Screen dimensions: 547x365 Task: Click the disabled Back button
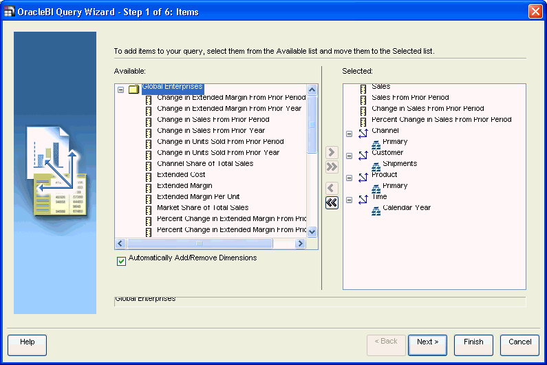386,345
